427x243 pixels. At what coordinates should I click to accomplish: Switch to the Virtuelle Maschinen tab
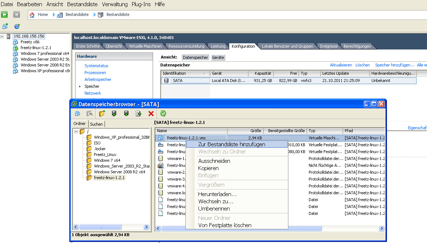[145, 46]
